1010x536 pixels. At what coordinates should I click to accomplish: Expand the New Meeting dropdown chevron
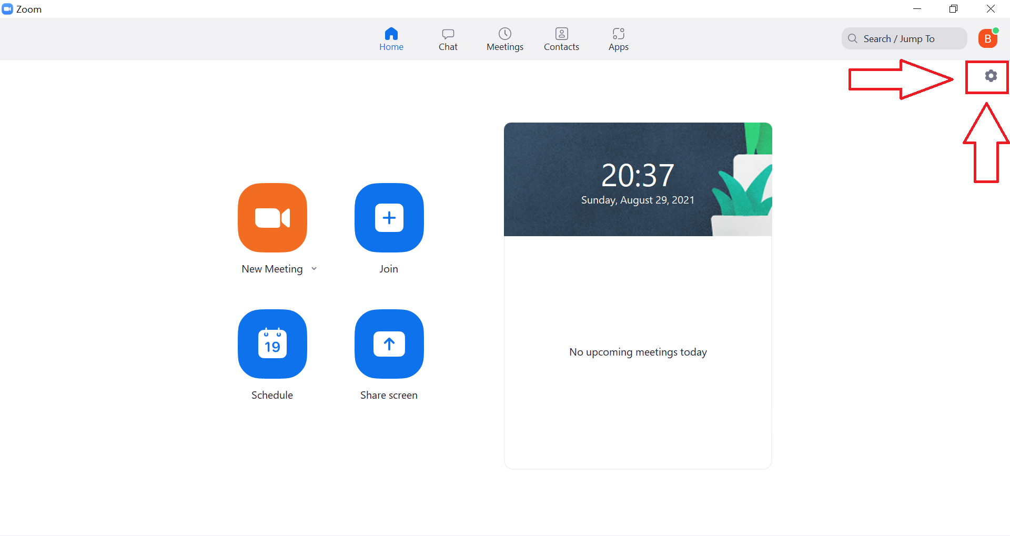314,268
